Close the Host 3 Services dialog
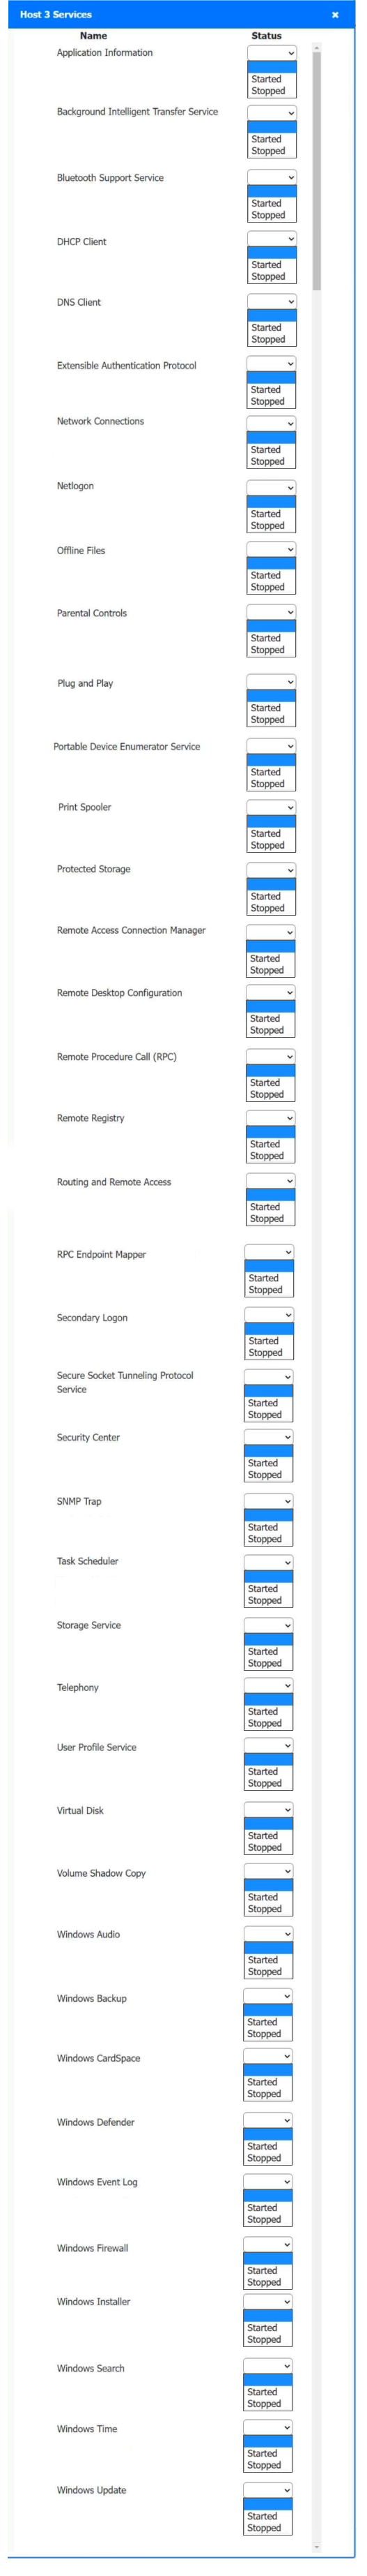367x2576 pixels. tap(335, 15)
